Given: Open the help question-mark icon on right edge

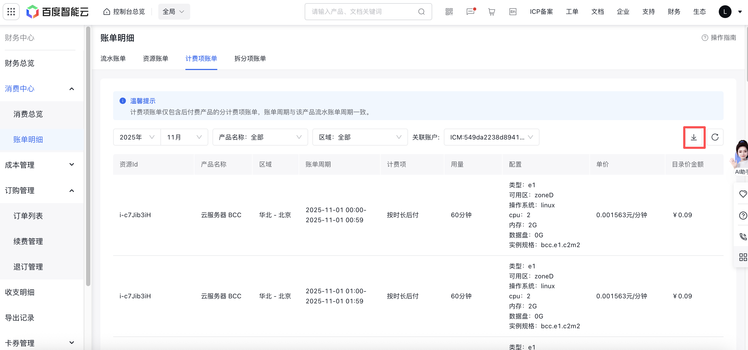Looking at the screenshot, I should click(743, 215).
